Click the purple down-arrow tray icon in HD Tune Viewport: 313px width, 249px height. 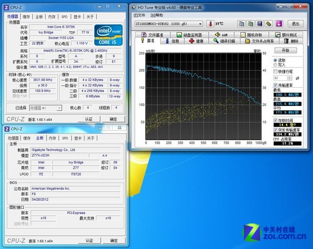coord(279,24)
